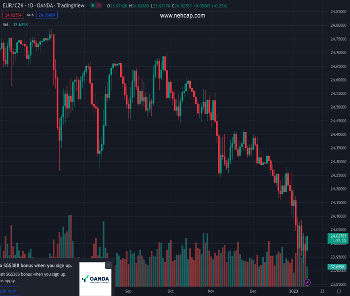Click the Dec label on time axis

coord(253,291)
